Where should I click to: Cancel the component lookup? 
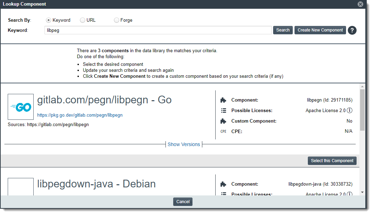pyautogui.click(x=183, y=202)
